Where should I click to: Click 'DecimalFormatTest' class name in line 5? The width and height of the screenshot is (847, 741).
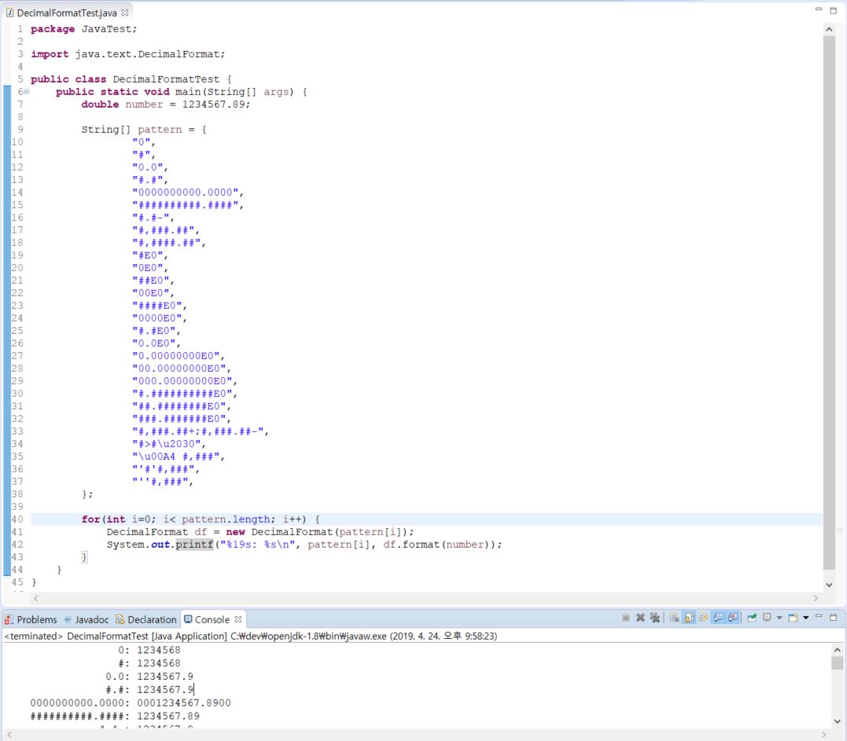[x=167, y=79]
